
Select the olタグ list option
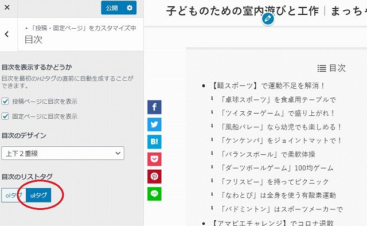pyautogui.click(x=14, y=195)
